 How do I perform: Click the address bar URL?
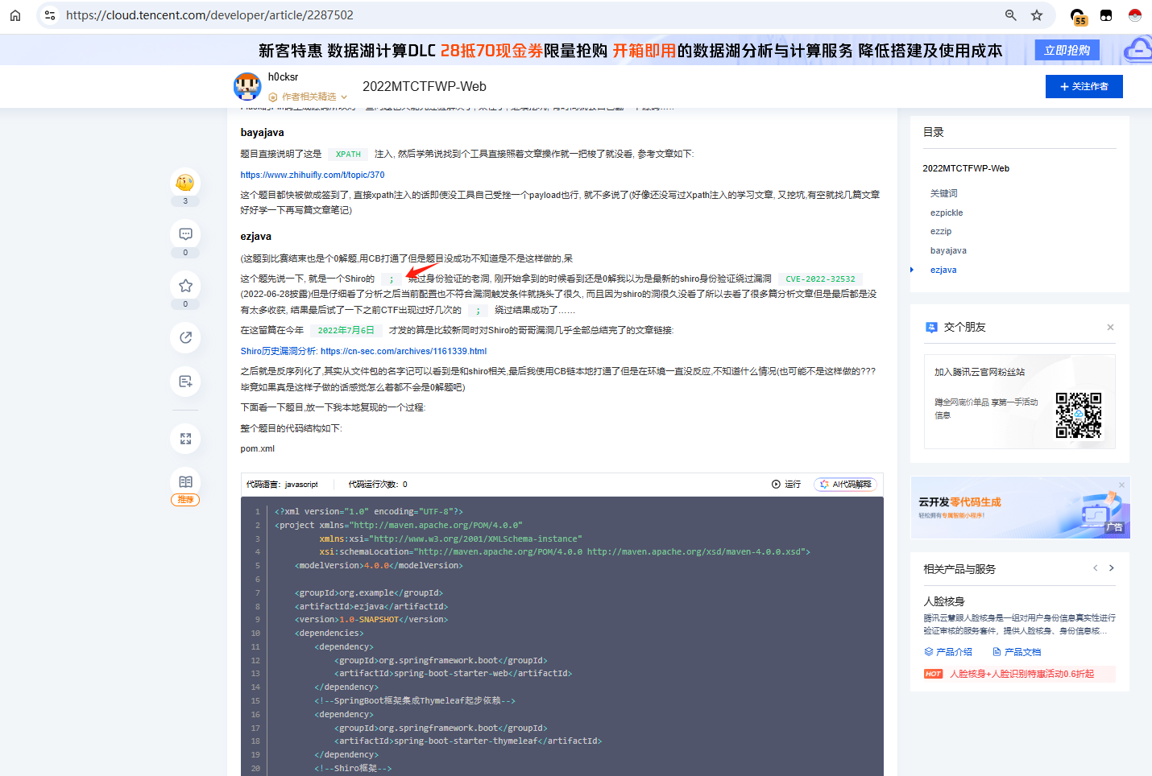209,15
